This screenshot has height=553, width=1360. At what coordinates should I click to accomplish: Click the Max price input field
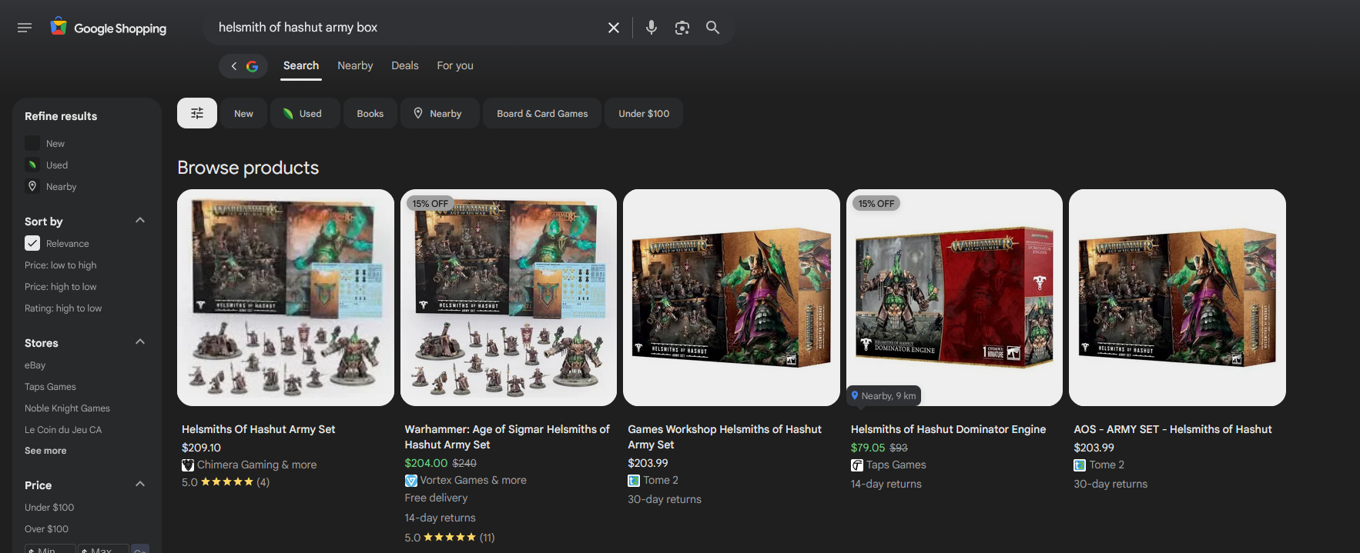(x=103, y=549)
